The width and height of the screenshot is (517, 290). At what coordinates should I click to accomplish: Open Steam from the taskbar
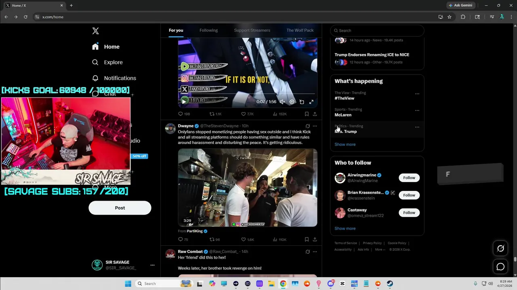pyautogui.click(x=390, y=284)
